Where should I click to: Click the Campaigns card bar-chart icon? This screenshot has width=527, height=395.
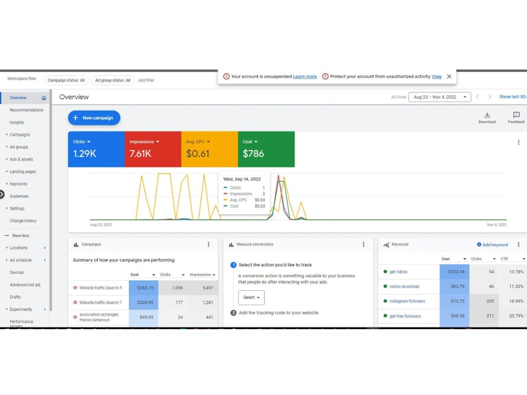click(x=76, y=245)
